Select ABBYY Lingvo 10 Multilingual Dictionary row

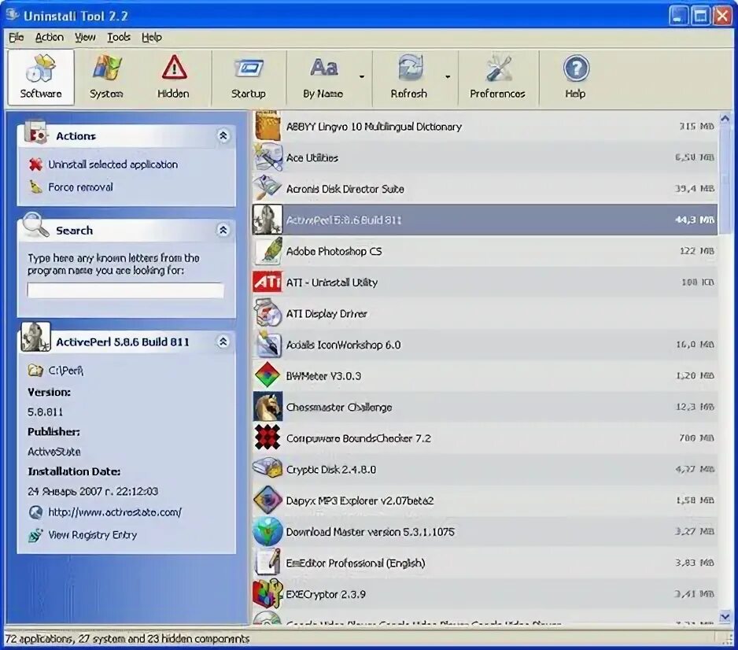pos(485,126)
